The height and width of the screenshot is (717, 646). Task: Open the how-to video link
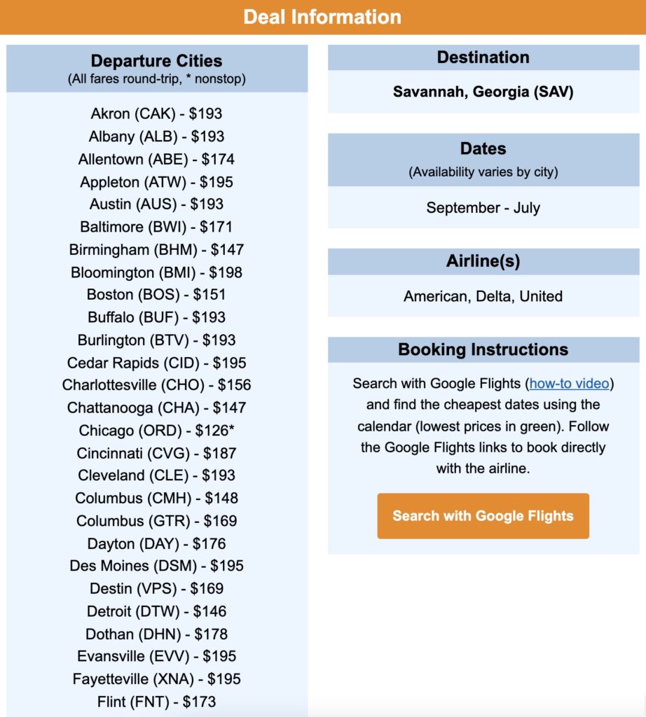(571, 383)
